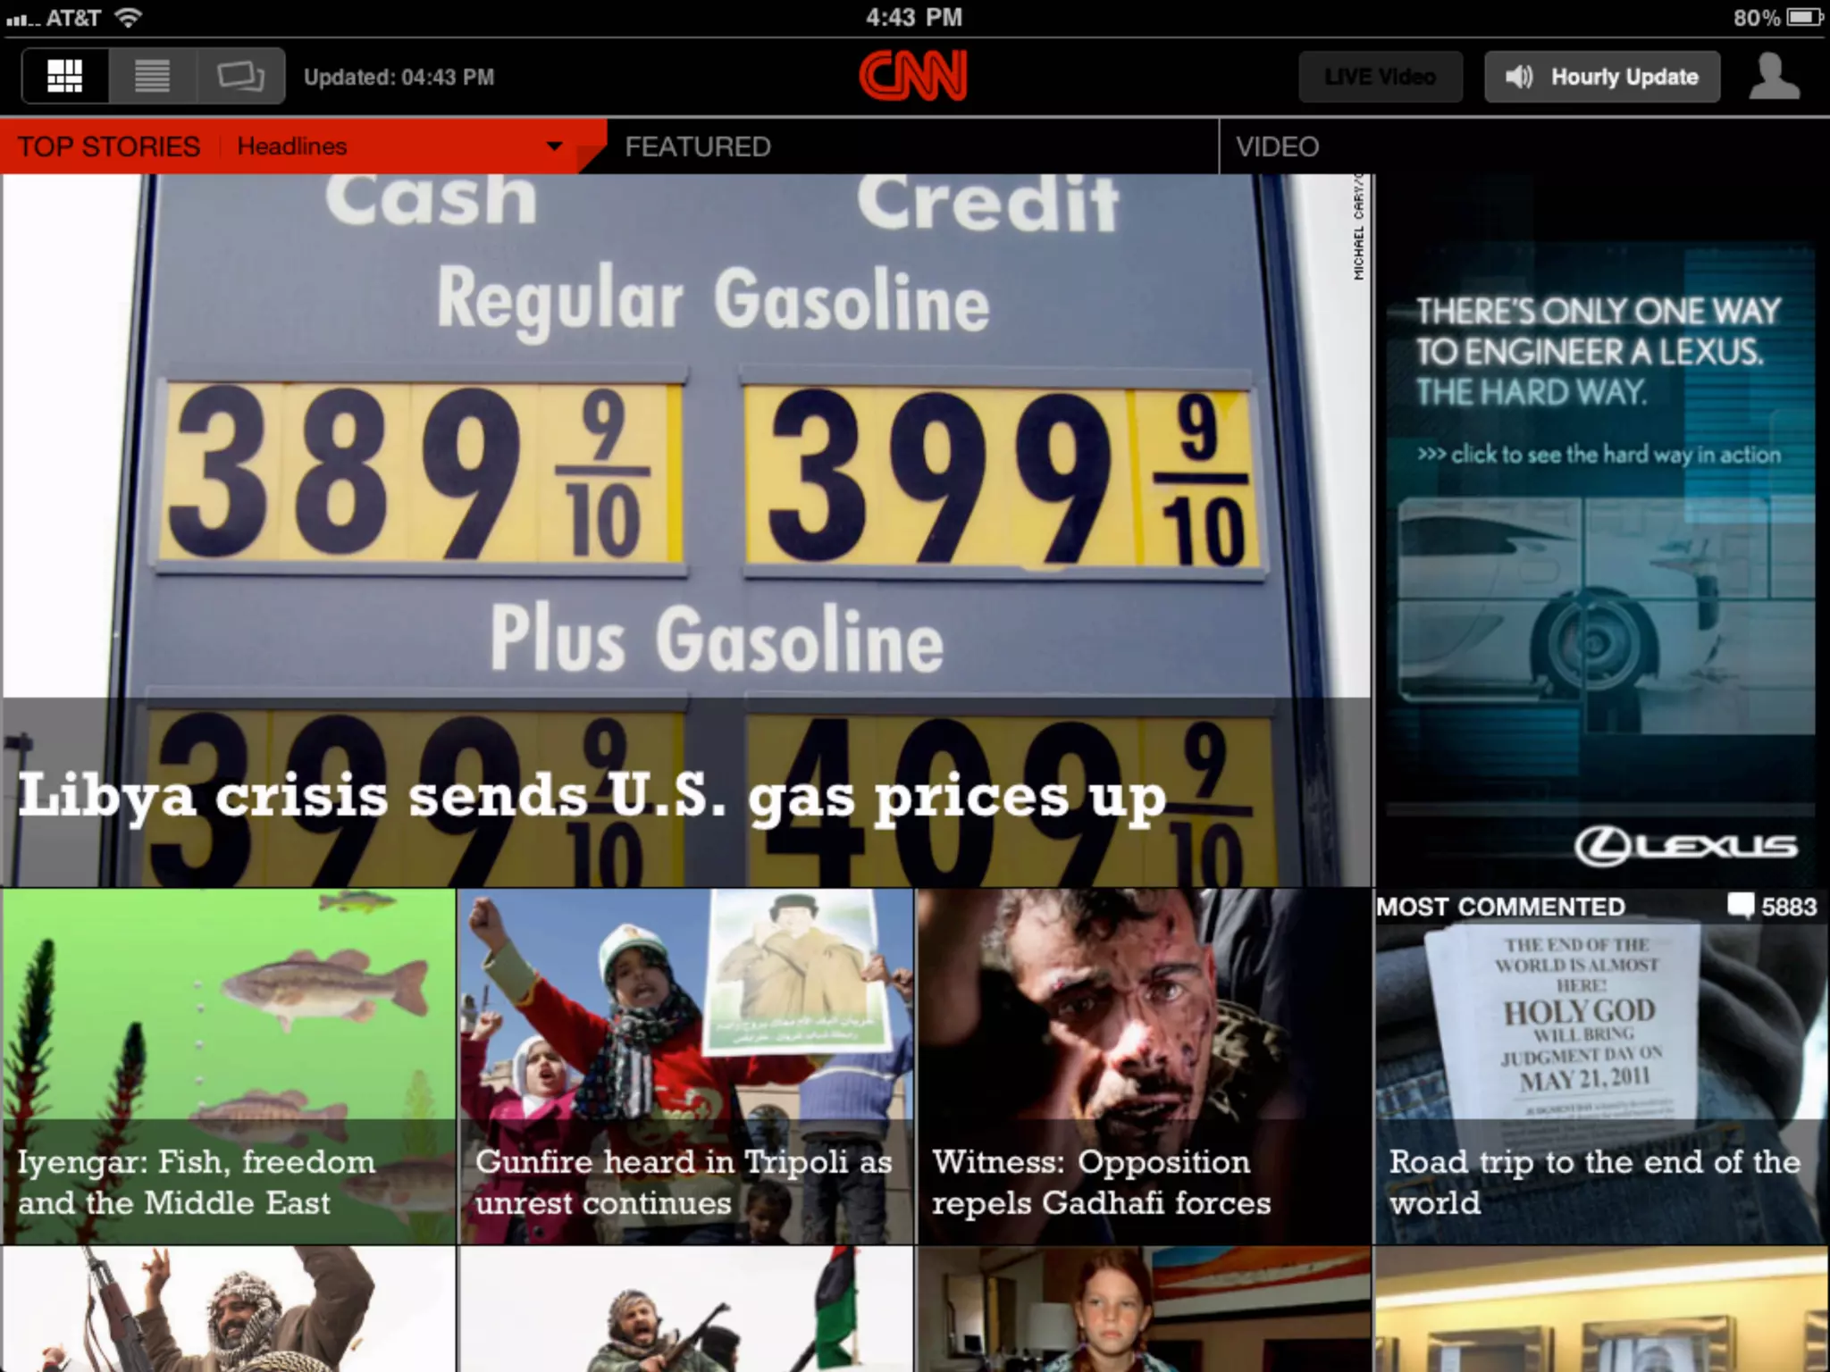Viewport: 1830px width, 1372px height.
Task: Open the user profile icon
Action: tap(1774, 77)
